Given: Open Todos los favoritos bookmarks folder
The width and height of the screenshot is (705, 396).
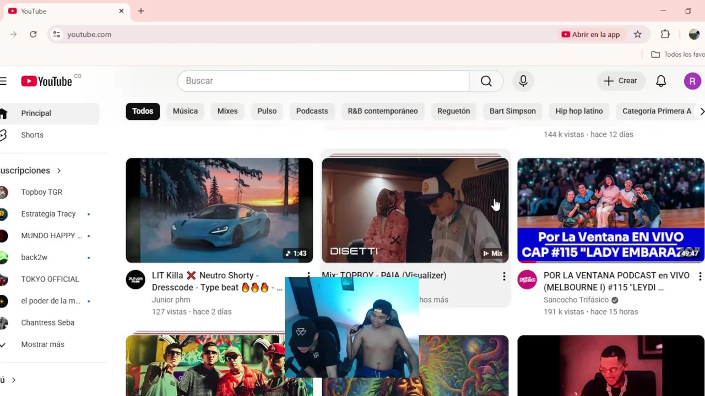Looking at the screenshot, I should pyautogui.click(x=678, y=54).
